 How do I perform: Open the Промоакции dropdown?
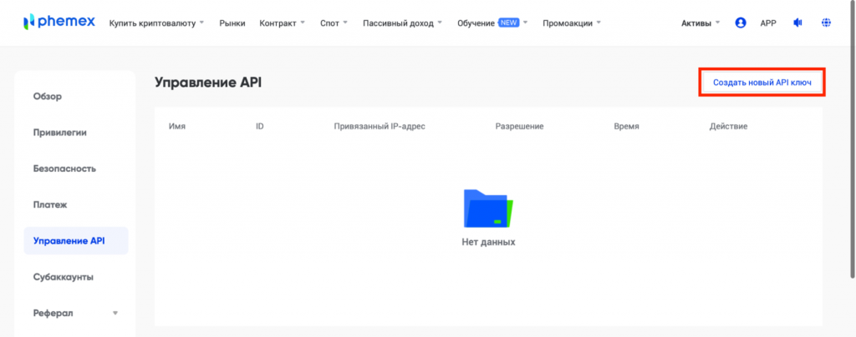click(x=572, y=23)
